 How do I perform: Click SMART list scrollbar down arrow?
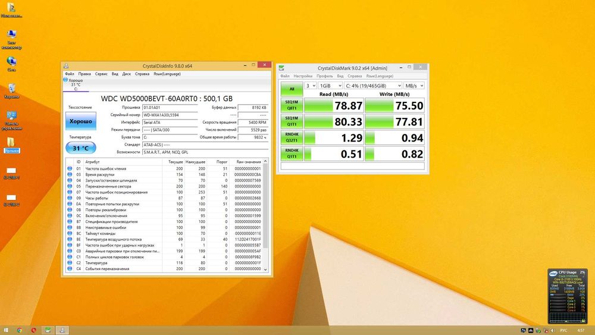click(265, 270)
